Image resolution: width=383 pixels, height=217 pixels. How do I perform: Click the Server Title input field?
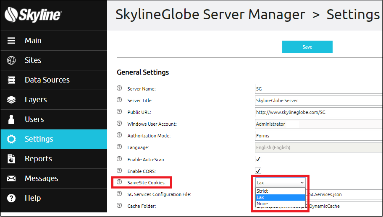[x=318, y=101]
